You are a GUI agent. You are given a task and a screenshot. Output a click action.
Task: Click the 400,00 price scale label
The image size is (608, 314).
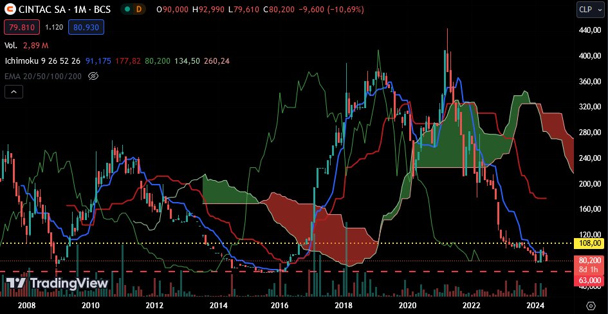pos(591,56)
